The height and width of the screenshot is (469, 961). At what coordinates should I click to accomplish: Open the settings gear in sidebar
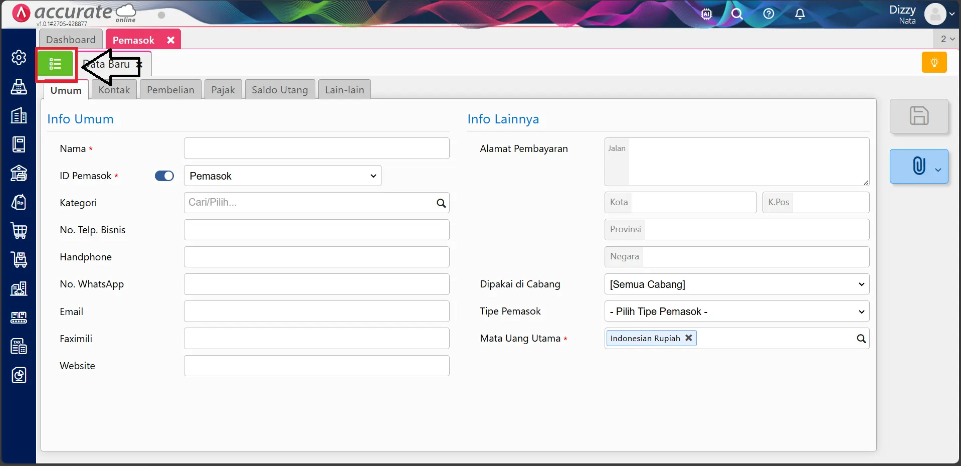pyautogui.click(x=19, y=58)
